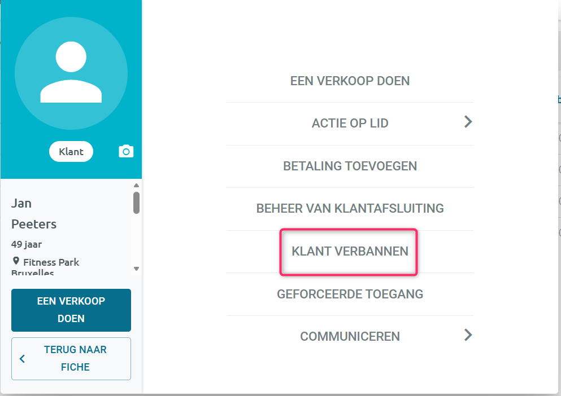
Task: Choose Geforceerde toegang entry
Action: click(350, 294)
